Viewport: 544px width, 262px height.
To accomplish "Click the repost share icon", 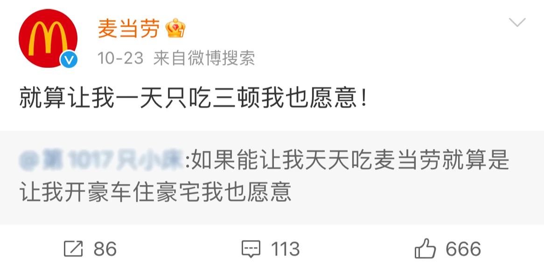I will coord(73,249).
